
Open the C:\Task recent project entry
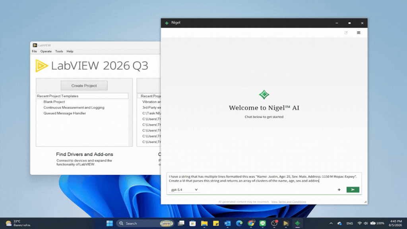151,113
